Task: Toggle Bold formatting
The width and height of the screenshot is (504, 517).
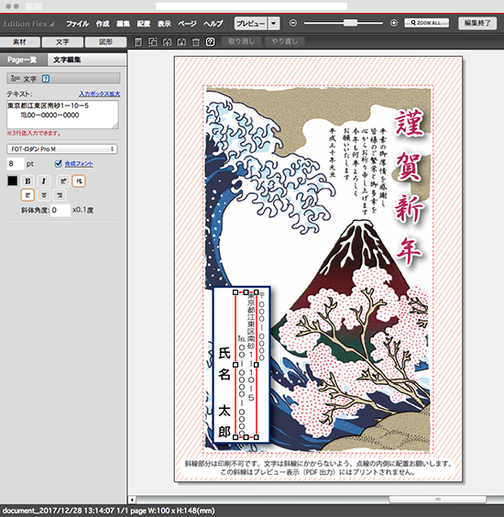Action: click(27, 181)
